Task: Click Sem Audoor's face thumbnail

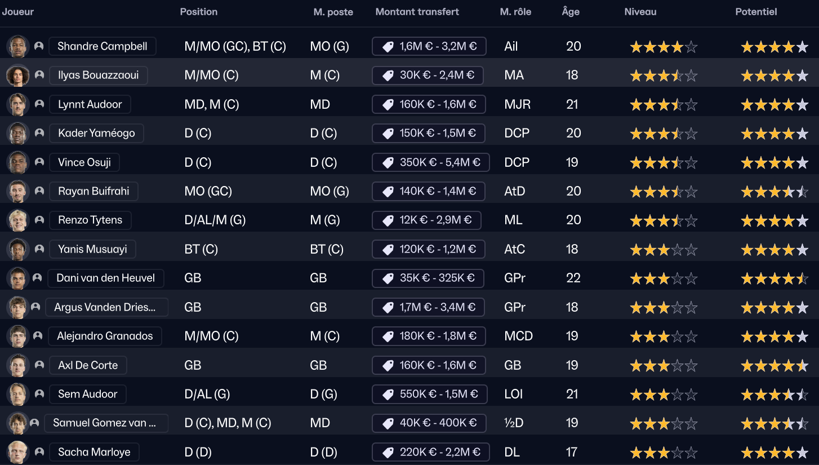Action: [17, 394]
